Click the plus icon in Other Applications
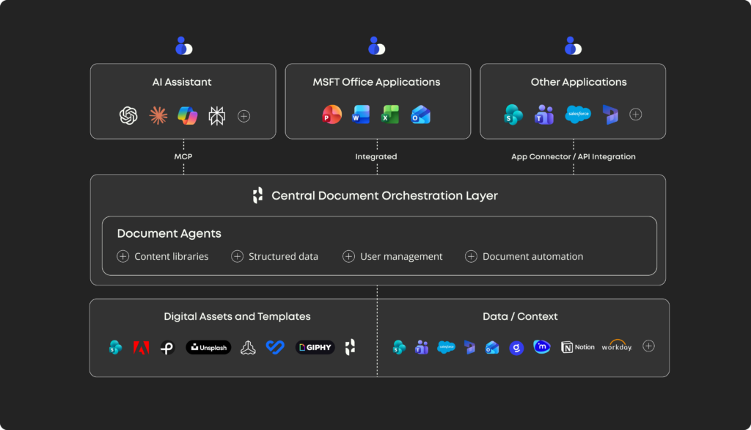 coord(636,114)
